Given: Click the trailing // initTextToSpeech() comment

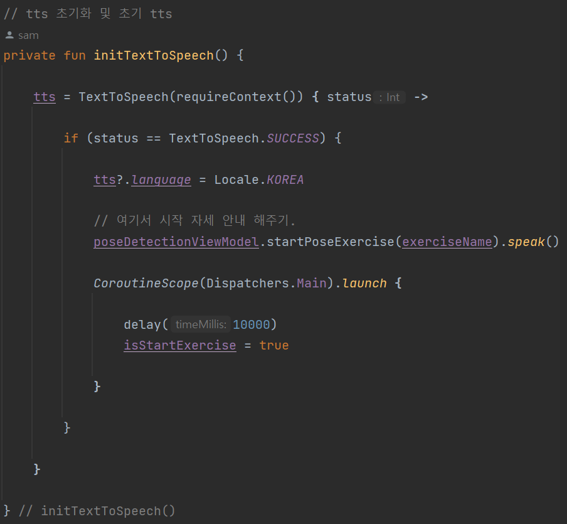Looking at the screenshot, I should pyautogui.click(x=97, y=511).
